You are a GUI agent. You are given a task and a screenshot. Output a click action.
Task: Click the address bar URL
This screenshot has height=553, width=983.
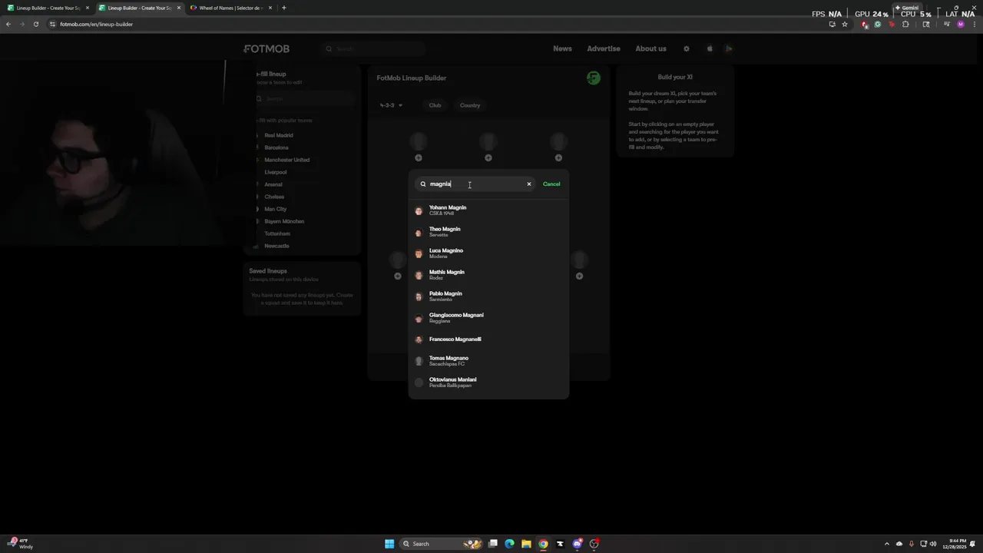[97, 24]
